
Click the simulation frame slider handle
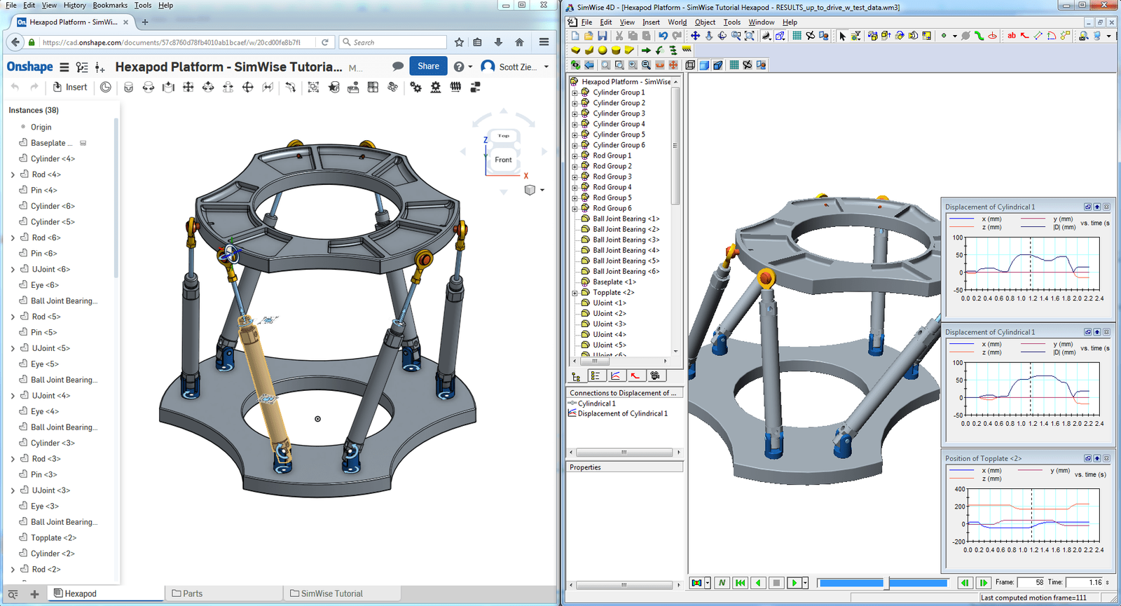coord(886,583)
